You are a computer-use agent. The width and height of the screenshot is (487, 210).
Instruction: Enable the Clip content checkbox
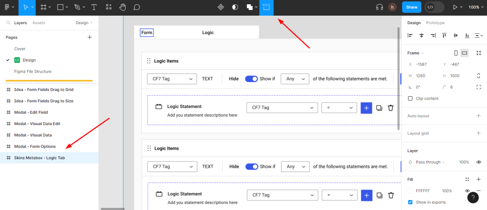pyautogui.click(x=410, y=99)
